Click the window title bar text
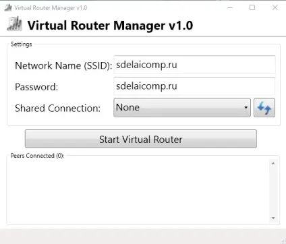The height and width of the screenshot is (244, 286). [51, 8]
